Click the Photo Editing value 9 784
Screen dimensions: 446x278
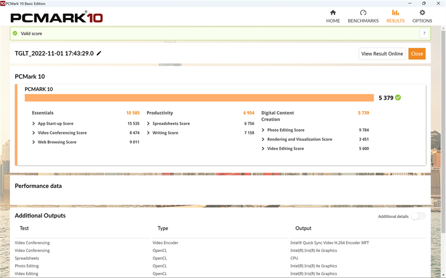point(364,130)
